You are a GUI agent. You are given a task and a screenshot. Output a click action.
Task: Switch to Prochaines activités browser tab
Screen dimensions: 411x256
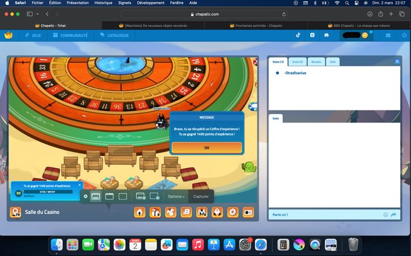point(256,26)
